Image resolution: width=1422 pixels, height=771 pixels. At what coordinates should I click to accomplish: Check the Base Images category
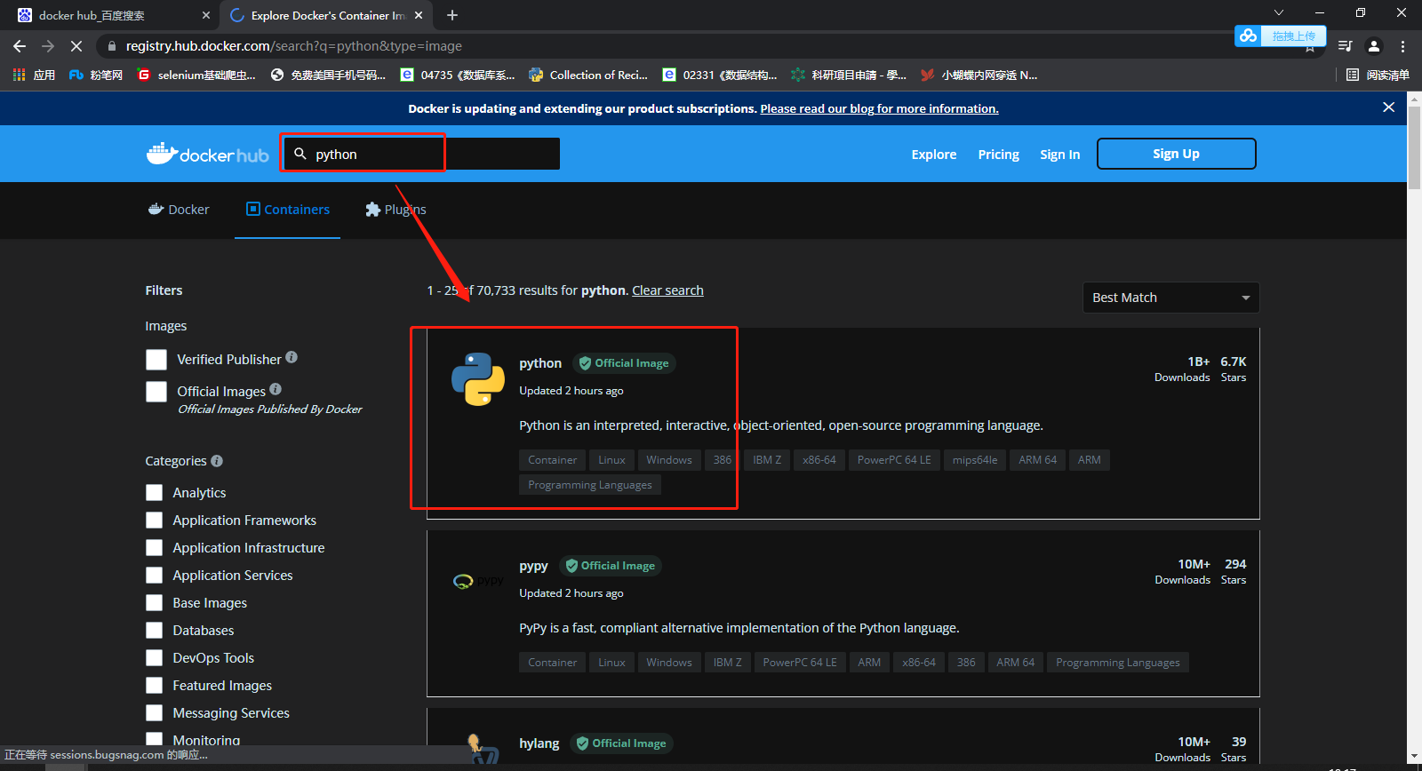coord(154,602)
